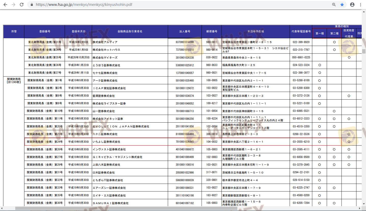The image size is (366, 211).
Task: Click the 本店等所在地 column header
Action: [256, 32]
